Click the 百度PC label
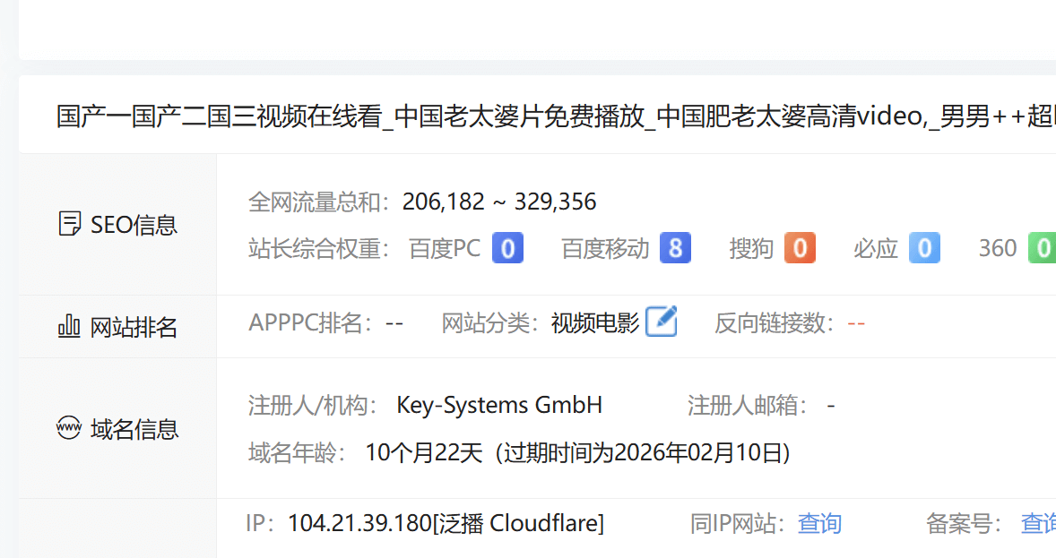 [x=445, y=248]
